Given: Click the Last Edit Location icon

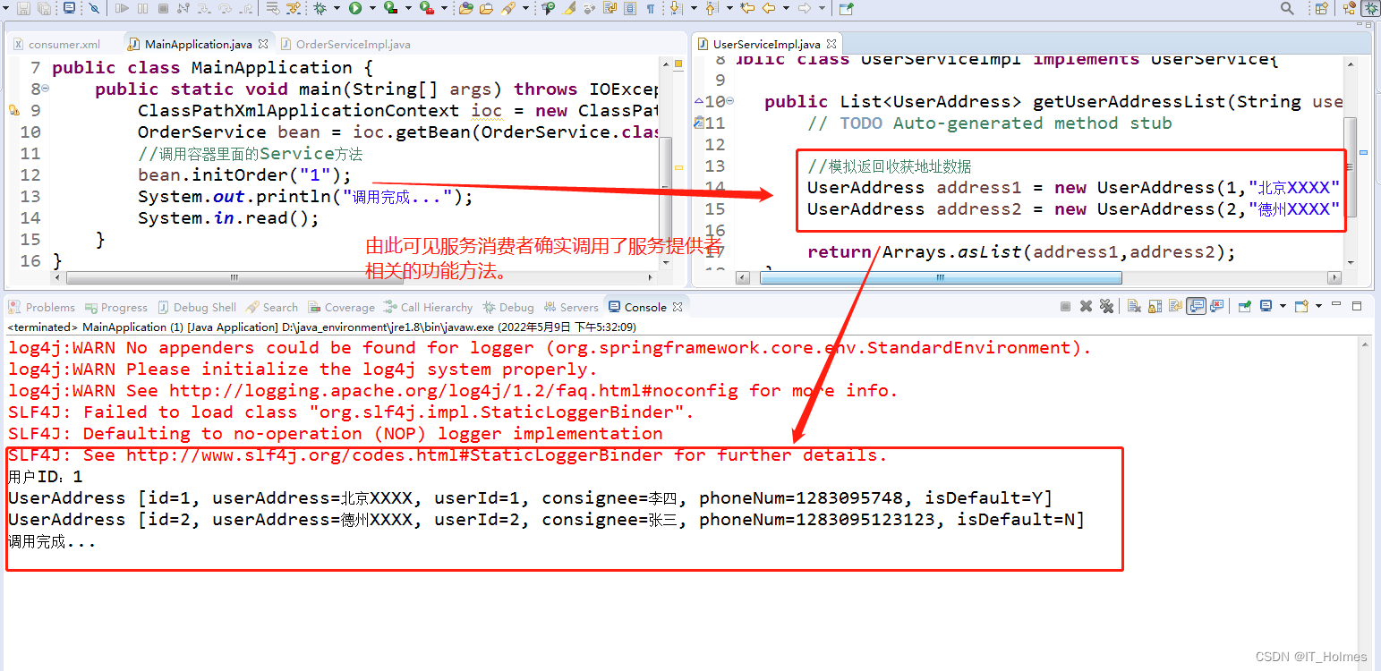Looking at the screenshot, I should pos(747,9).
